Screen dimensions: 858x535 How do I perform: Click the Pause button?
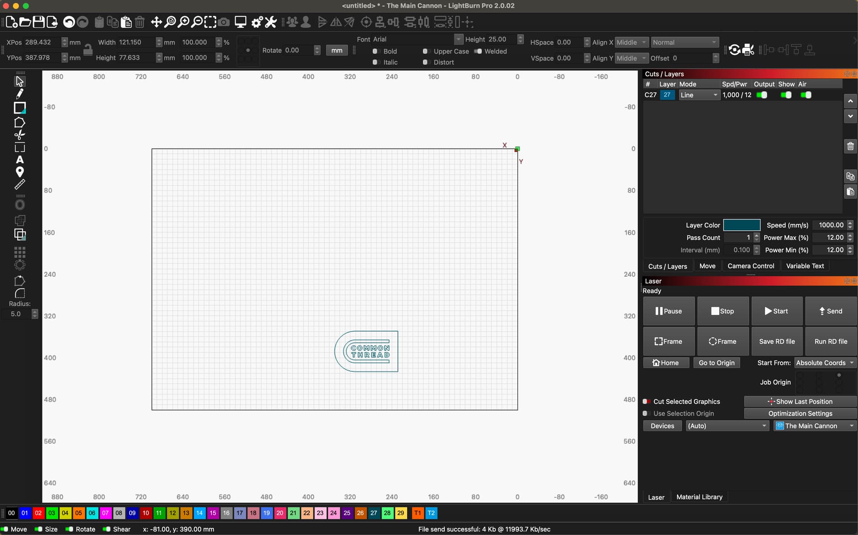(669, 311)
